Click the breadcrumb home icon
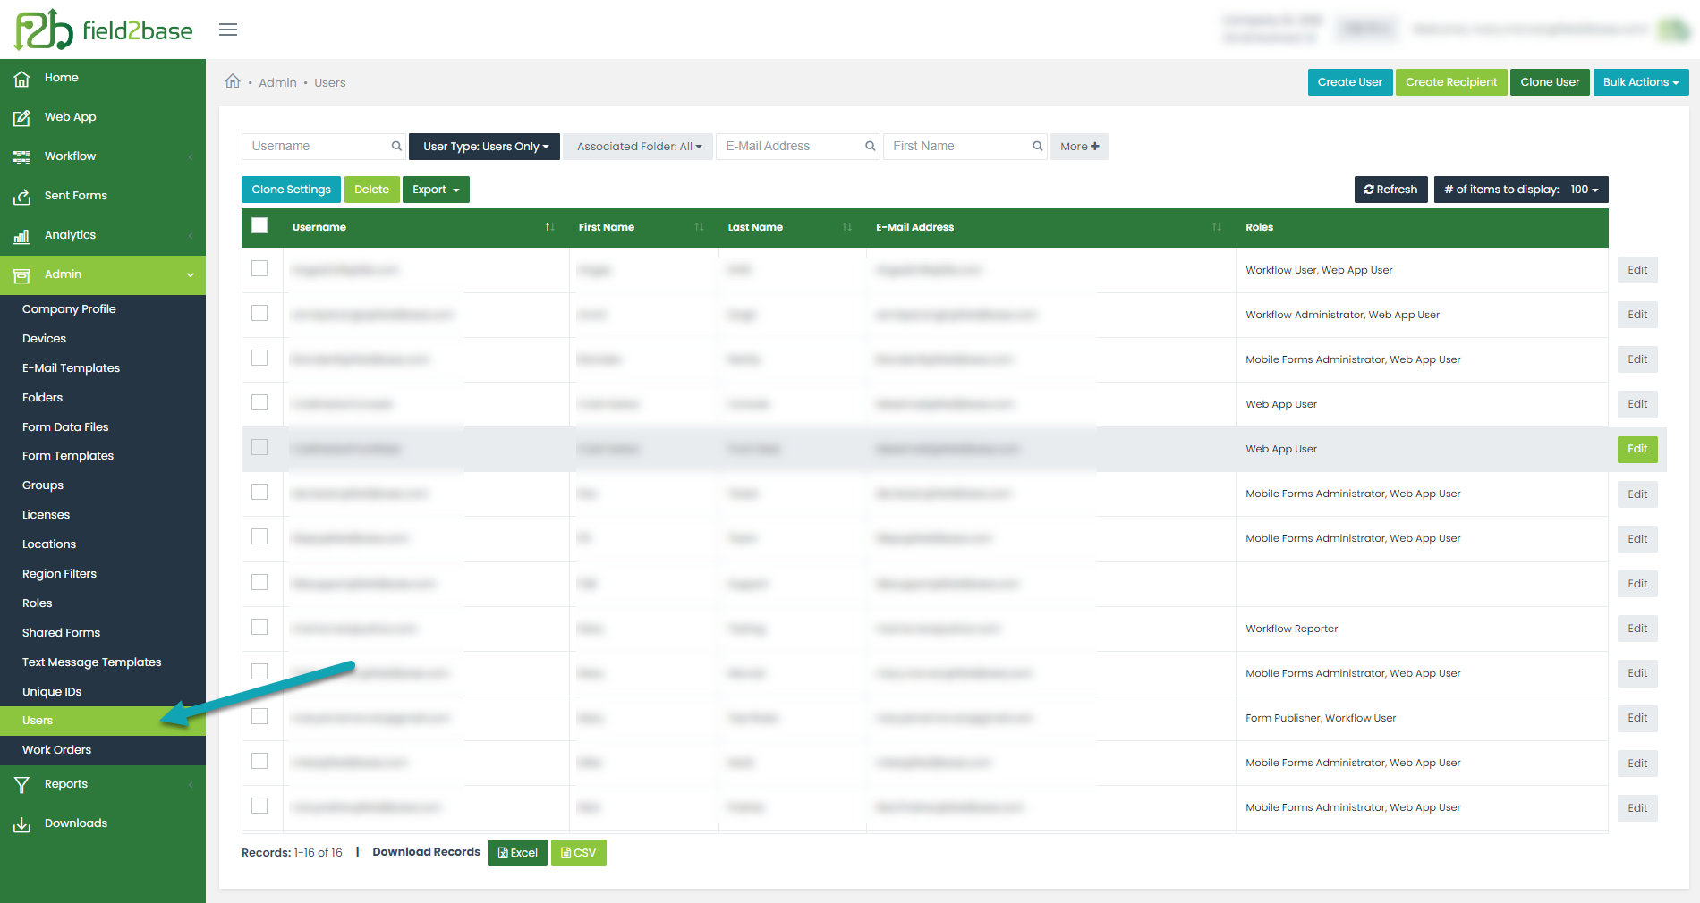 [233, 81]
